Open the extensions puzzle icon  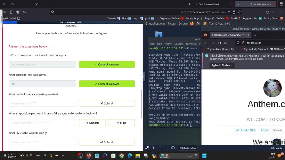[x=11, y=12]
